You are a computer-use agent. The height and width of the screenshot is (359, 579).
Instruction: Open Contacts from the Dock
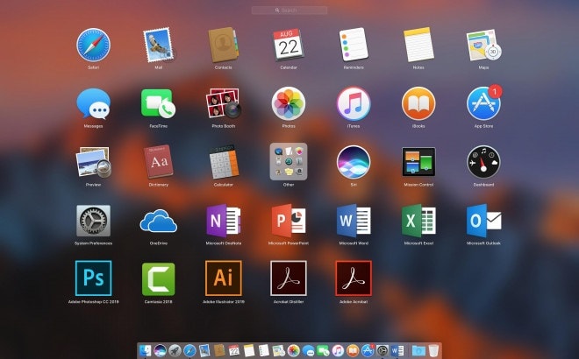pos(219,350)
